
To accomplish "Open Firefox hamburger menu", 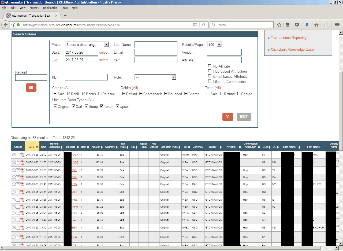I will [337, 25].
